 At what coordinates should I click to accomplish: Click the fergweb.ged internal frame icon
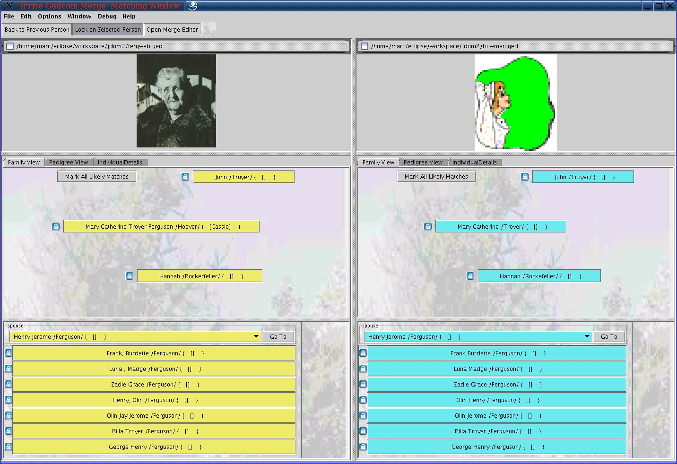click(x=10, y=46)
